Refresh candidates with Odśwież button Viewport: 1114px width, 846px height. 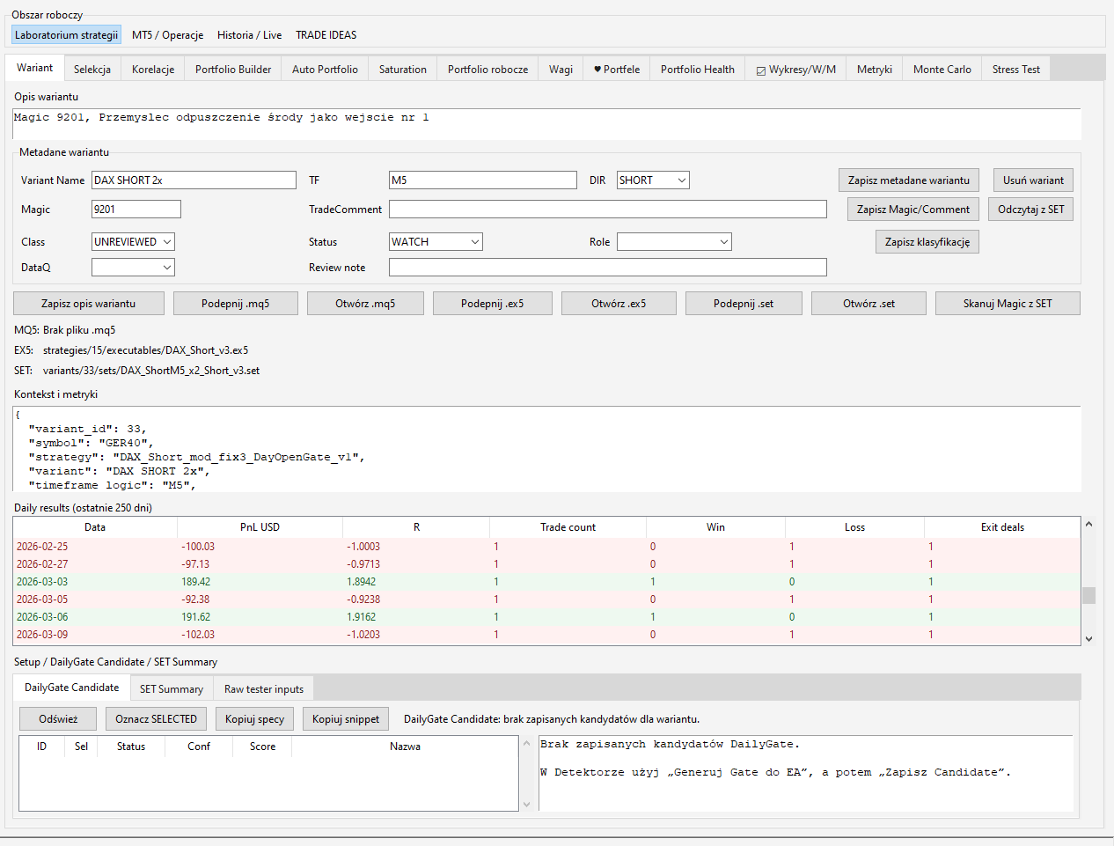(58, 719)
